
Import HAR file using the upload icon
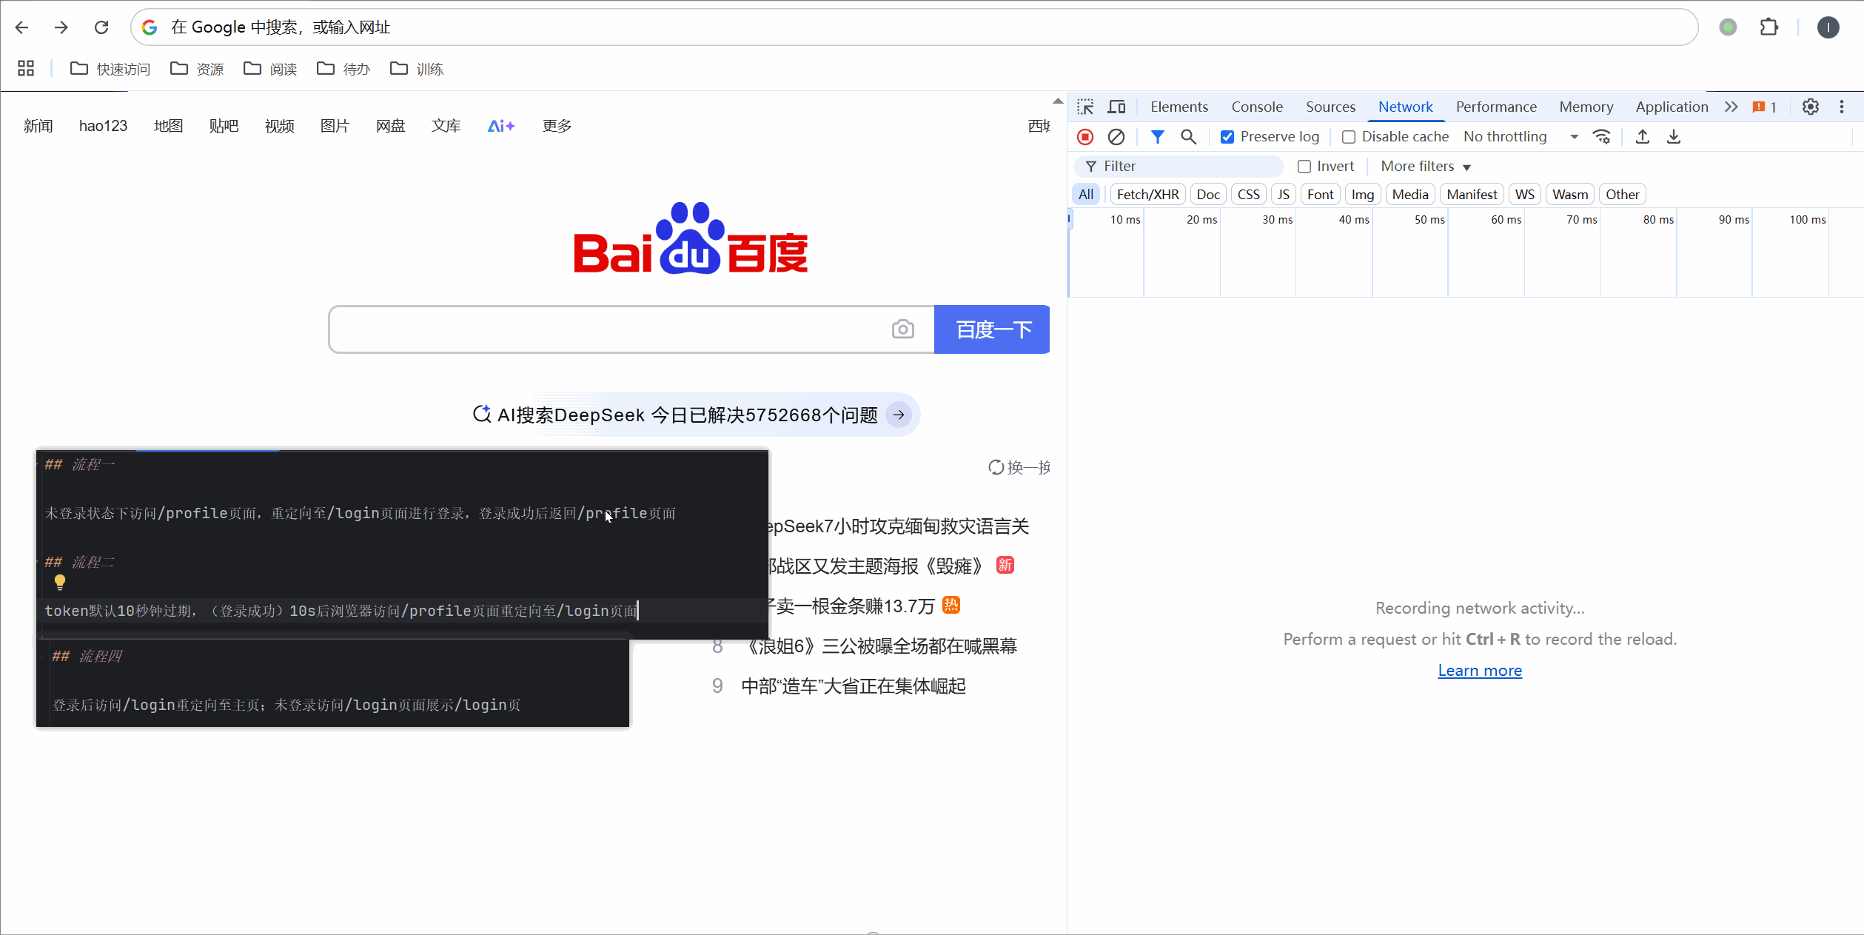click(1642, 137)
